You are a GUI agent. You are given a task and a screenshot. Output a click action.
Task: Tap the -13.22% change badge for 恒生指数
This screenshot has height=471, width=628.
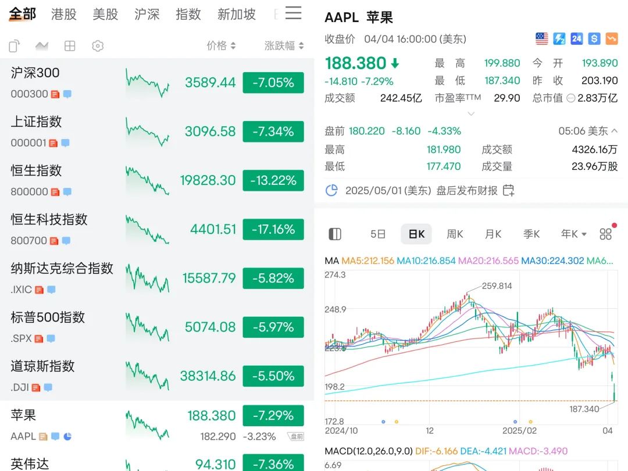tap(273, 180)
